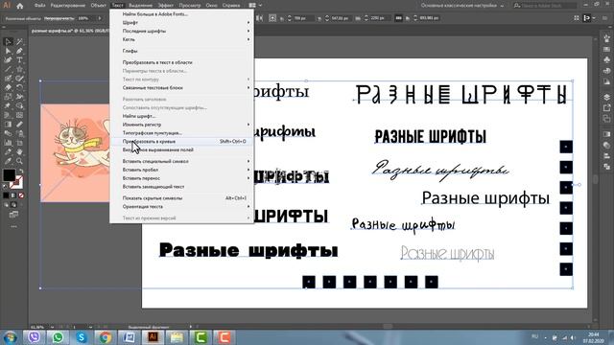Open the Layers panel icon

(x=606, y=97)
